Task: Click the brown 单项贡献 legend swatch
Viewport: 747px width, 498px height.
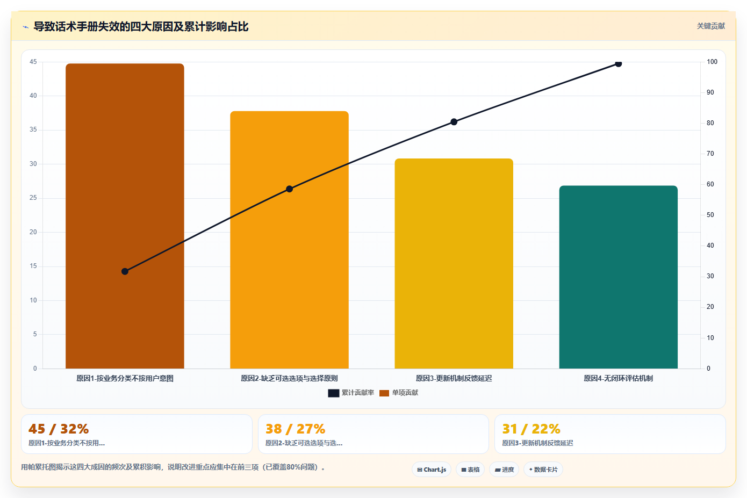Action: 384,393
